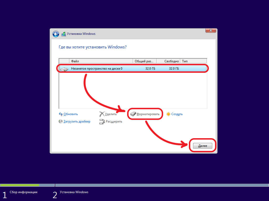
Task: Close the Windows Setup dialog
Action: (211, 30)
